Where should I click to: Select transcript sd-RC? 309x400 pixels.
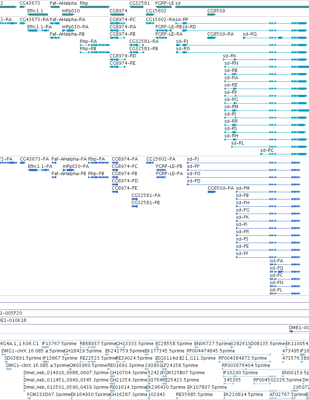coord(267,150)
